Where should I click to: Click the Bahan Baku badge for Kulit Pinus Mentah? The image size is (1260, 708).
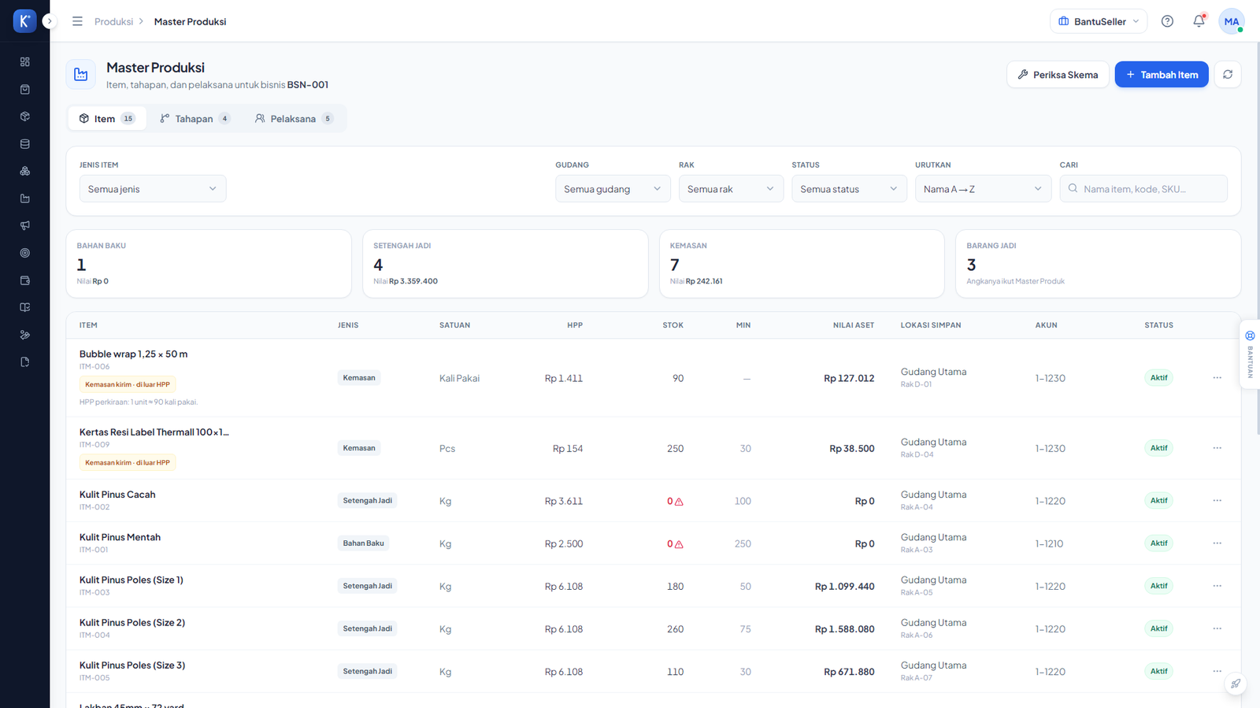tap(363, 543)
